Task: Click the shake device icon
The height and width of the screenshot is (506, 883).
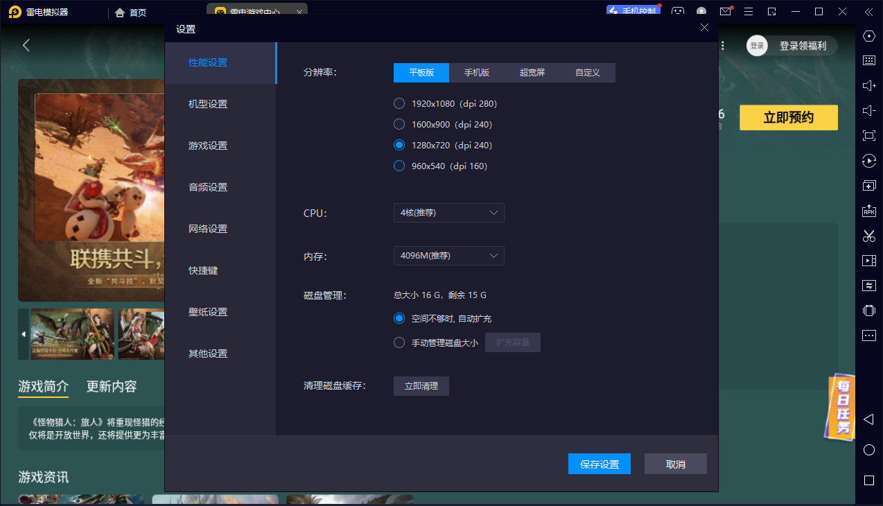Action: pos(869,310)
